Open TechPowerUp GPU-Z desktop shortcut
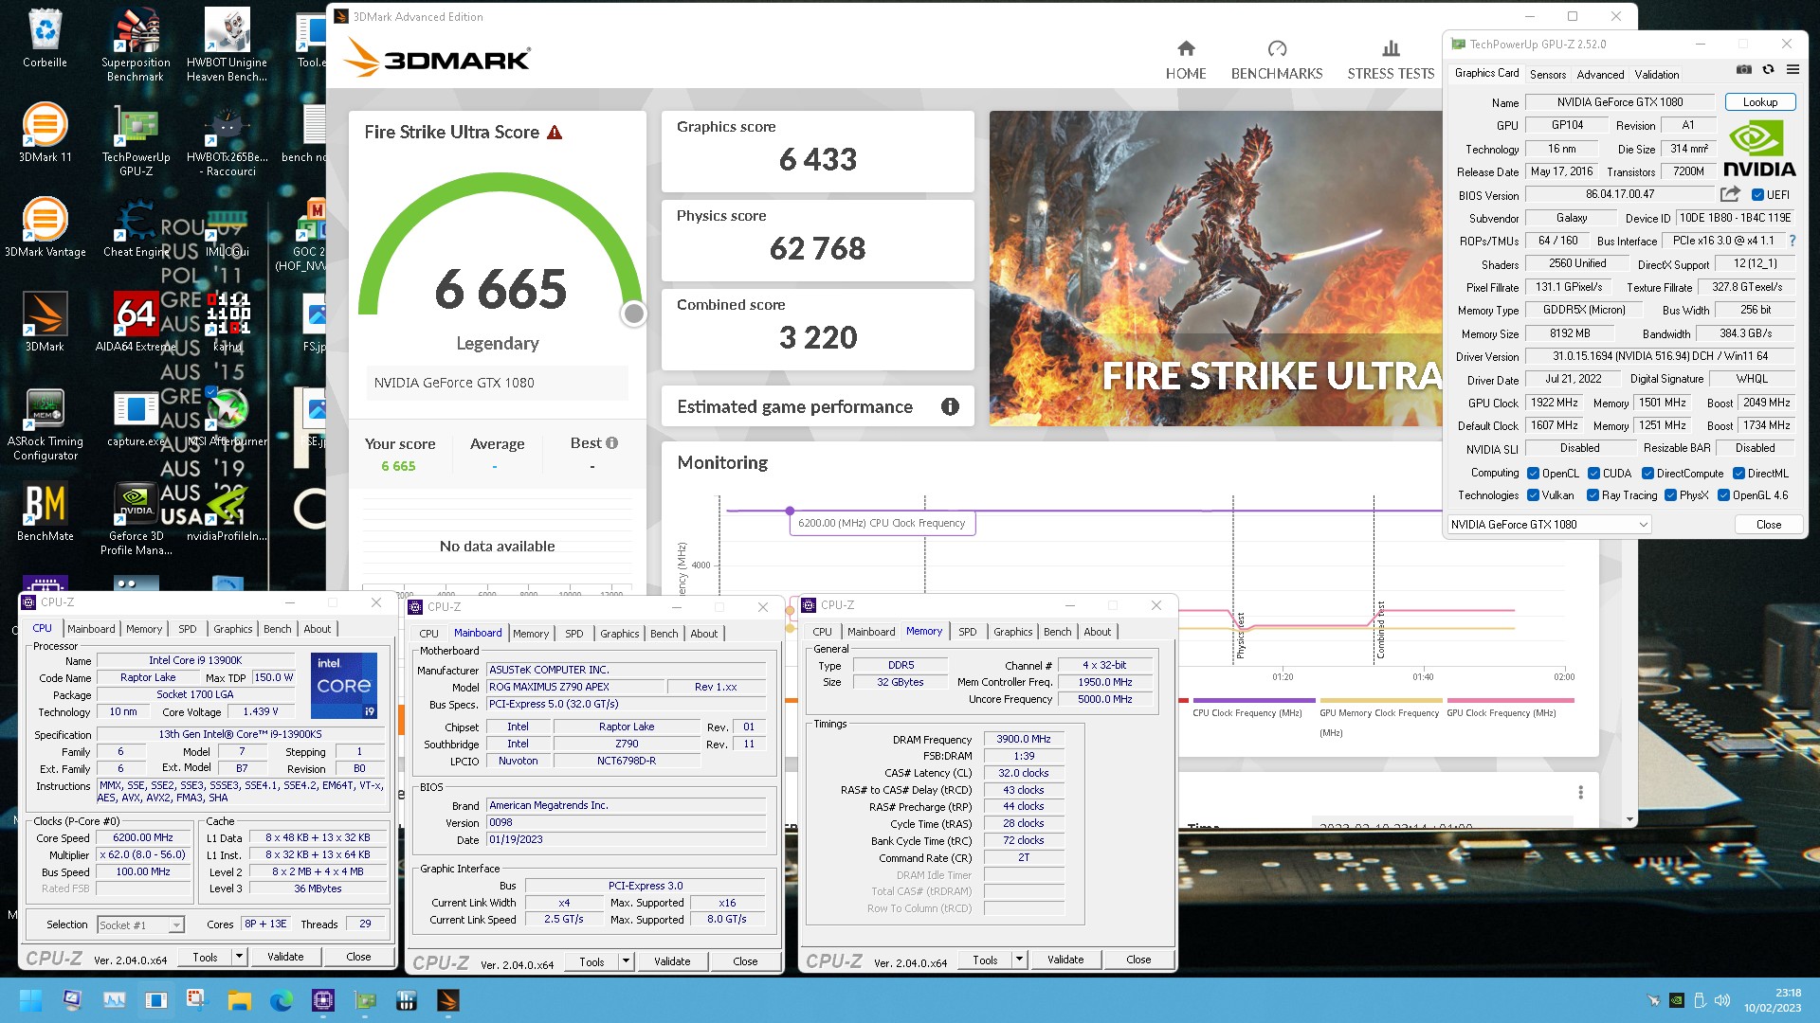 click(136, 139)
